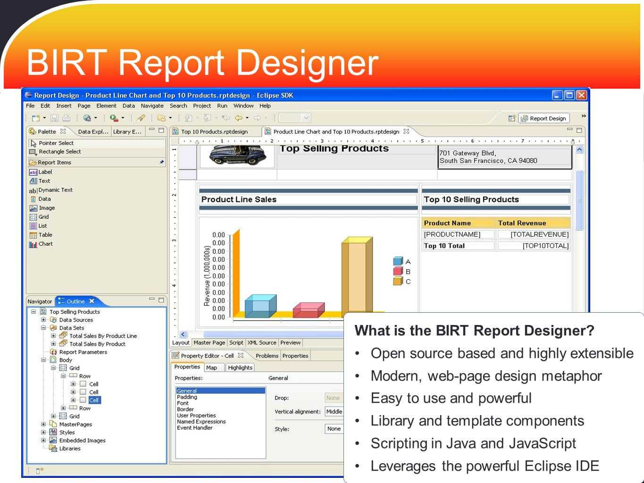Open the Preview editor tab
Image resolution: width=644 pixels, height=483 pixels.
point(290,343)
